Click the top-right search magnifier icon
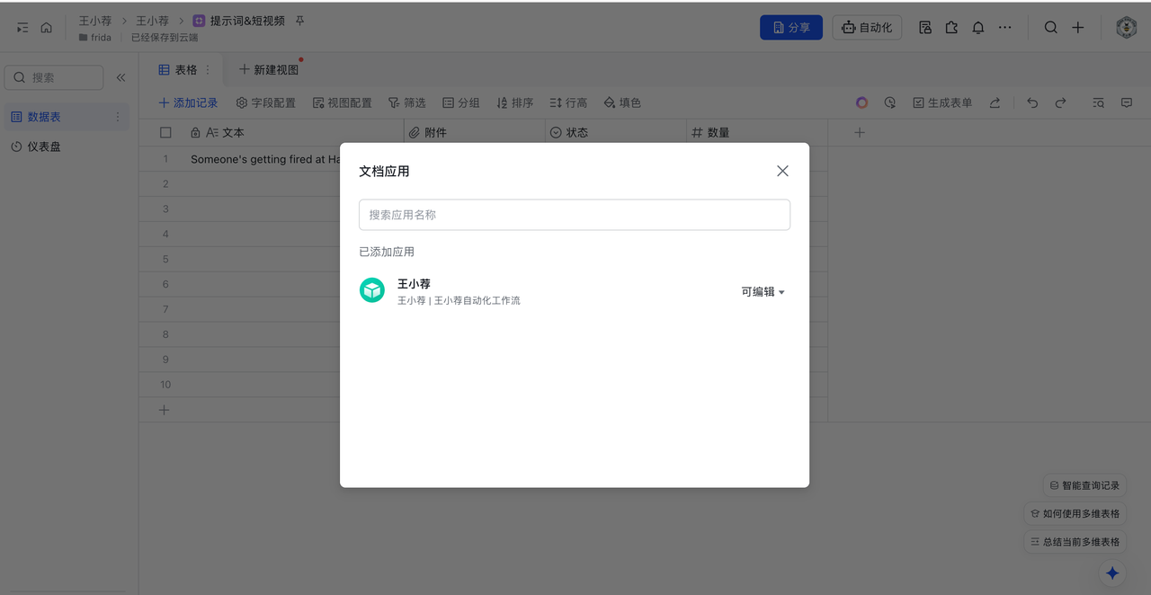Viewport: 1151px width, 595px height. (x=1050, y=28)
